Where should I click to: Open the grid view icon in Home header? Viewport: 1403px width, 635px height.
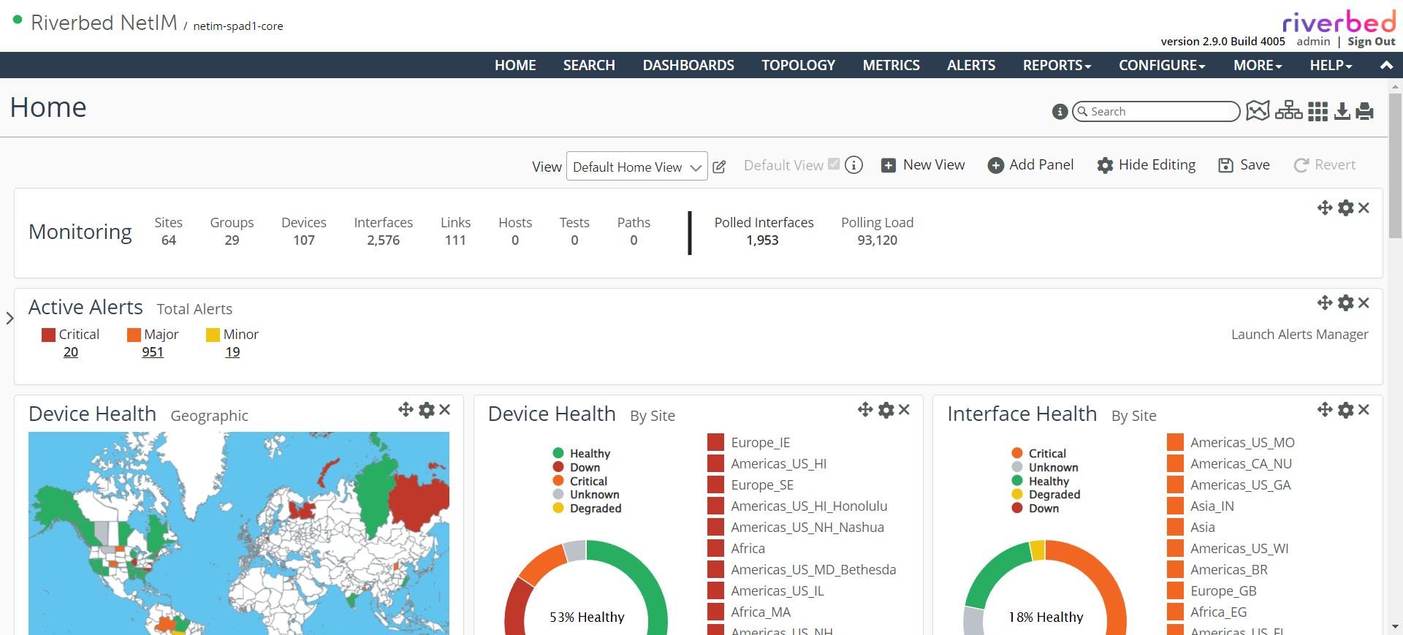(1318, 111)
